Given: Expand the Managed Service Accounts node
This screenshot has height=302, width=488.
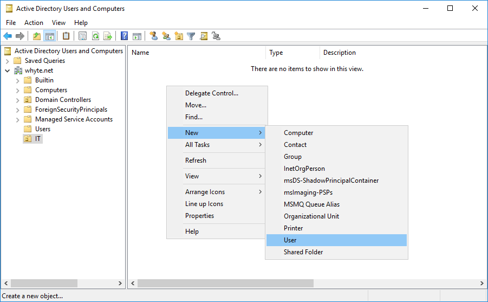Looking at the screenshot, I should click(x=18, y=120).
